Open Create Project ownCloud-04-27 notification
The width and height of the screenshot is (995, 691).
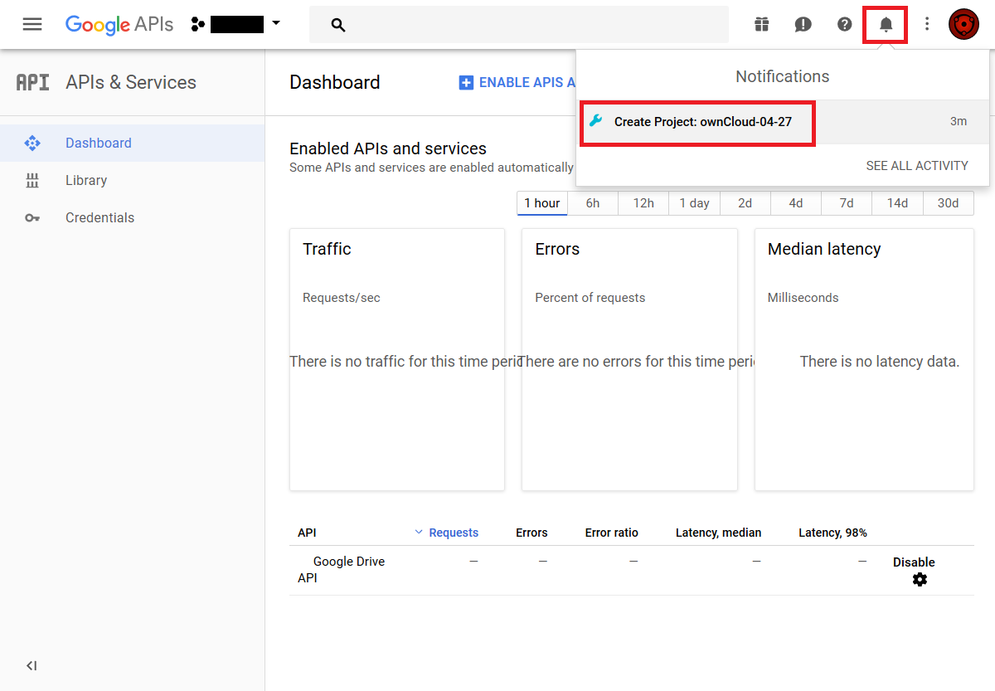click(x=702, y=122)
